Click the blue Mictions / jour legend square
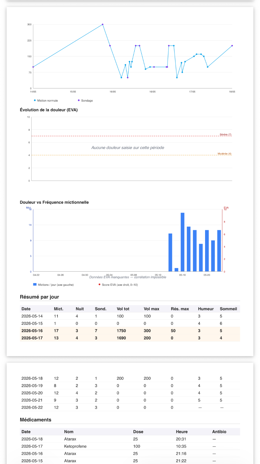 pyautogui.click(x=35, y=285)
